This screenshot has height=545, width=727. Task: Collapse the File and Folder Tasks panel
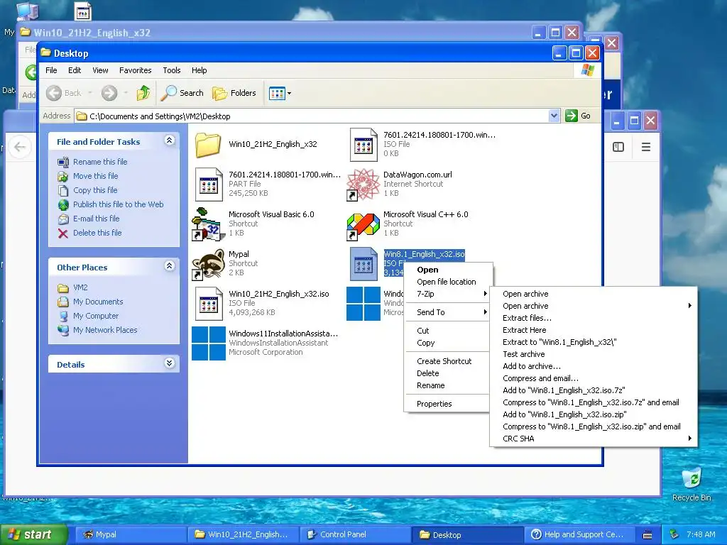pyautogui.click(x=169, y=141)
